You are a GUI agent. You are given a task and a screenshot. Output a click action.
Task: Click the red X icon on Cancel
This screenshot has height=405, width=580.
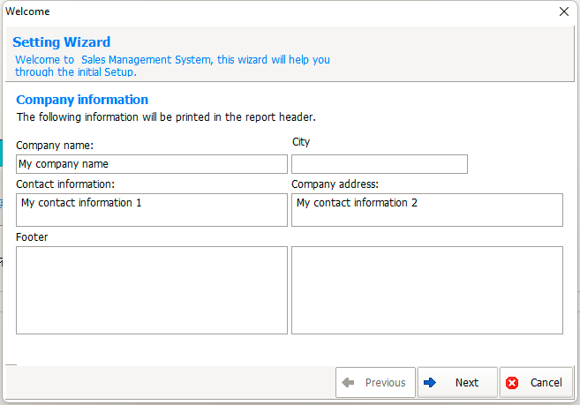(x=512, y=383)
